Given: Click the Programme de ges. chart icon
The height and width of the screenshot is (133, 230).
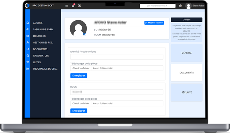Looking at the screenshot, I should tap(28, 69).
